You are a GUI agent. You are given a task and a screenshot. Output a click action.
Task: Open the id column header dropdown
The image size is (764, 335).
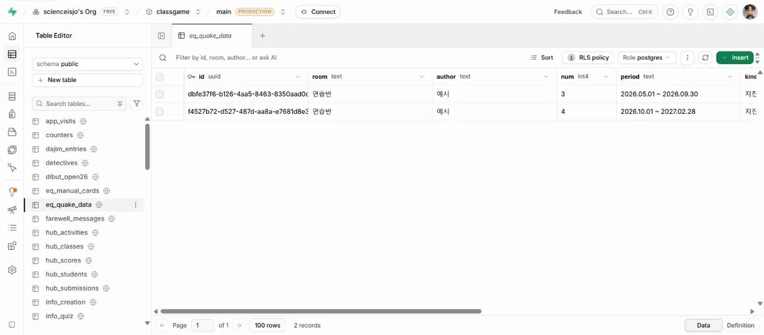298,77
